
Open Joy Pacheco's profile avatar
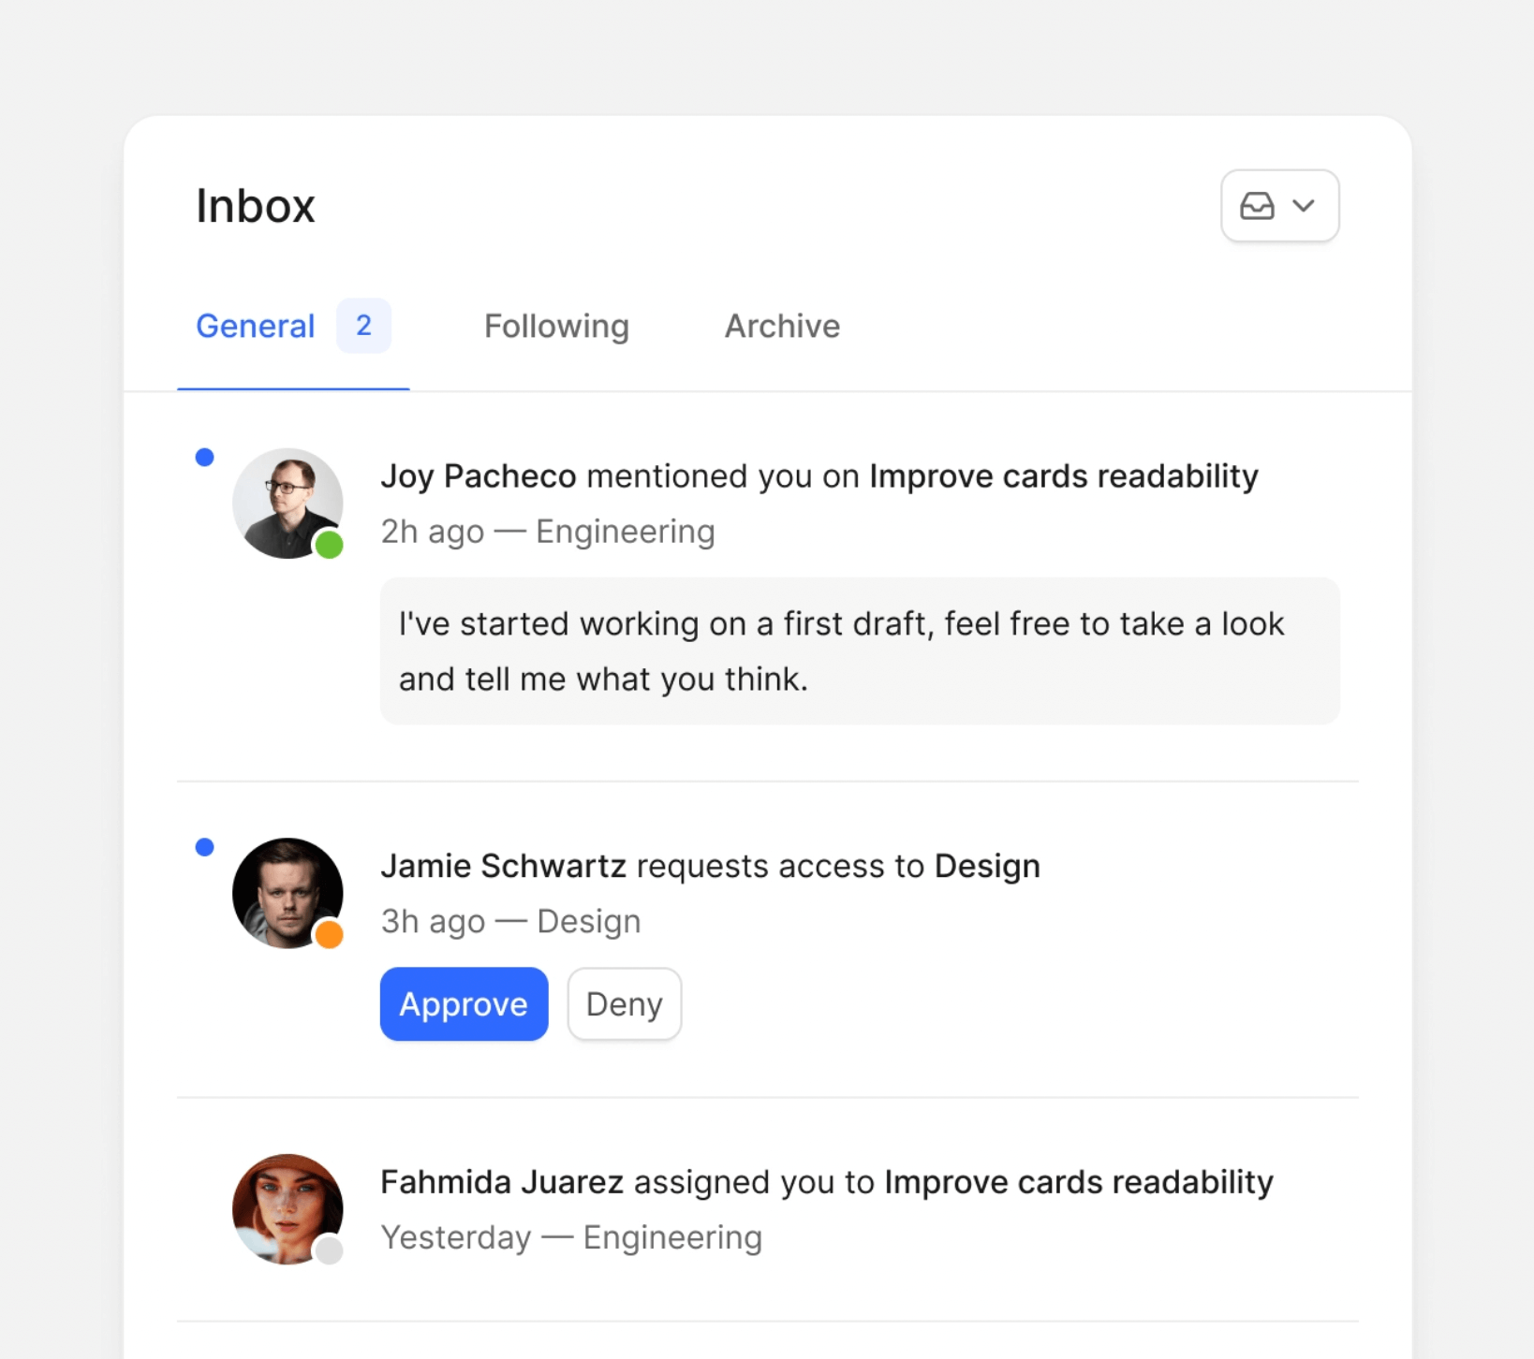(287, 503)
